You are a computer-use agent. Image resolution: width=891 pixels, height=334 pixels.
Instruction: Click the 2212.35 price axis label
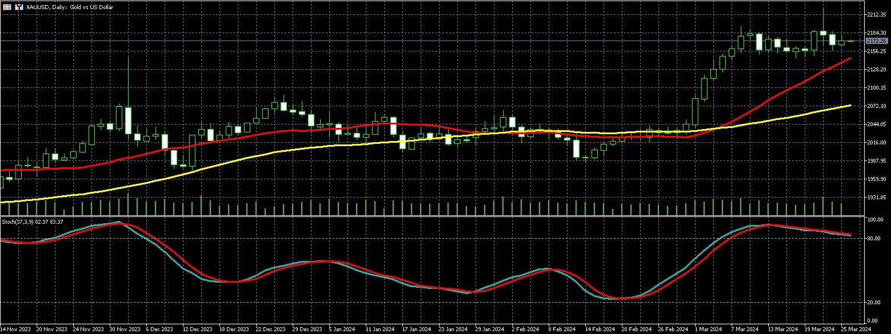pyautogui.click(x=876, y=15)
